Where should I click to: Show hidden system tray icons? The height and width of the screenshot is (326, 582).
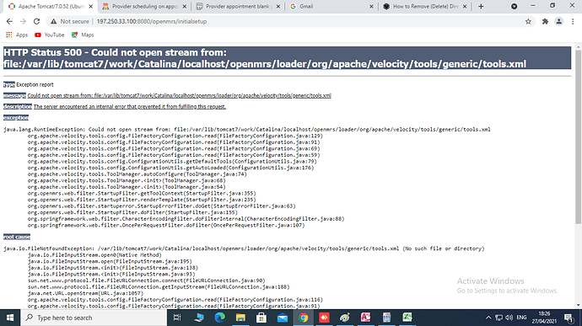coord(488,318)
